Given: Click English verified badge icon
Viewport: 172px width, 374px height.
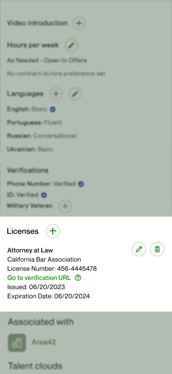Looking at the screenshot, I should 53,110.
